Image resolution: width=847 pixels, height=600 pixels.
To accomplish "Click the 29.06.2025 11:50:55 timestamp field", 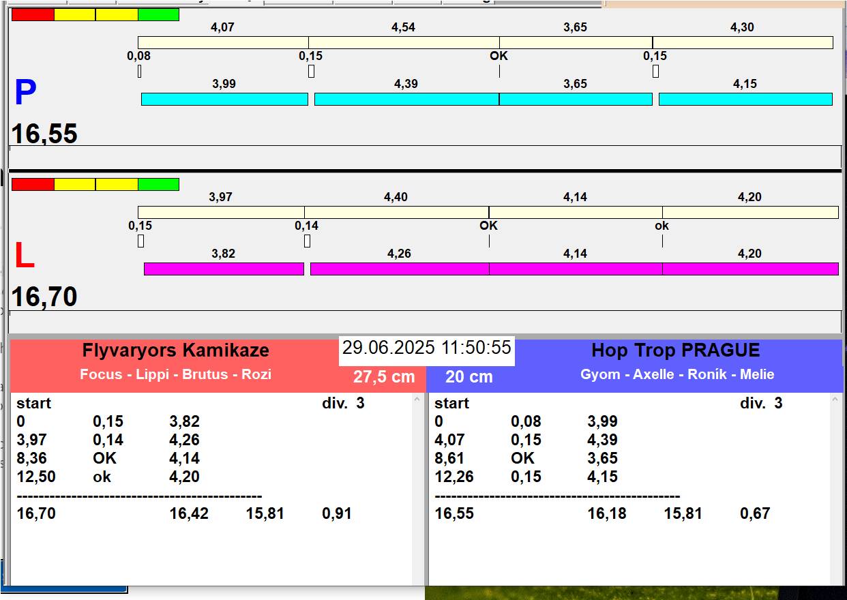I will [426, 348].
